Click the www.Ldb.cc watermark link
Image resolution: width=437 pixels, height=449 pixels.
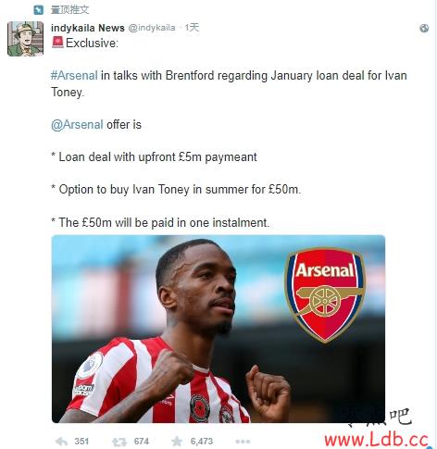[376, 440]
